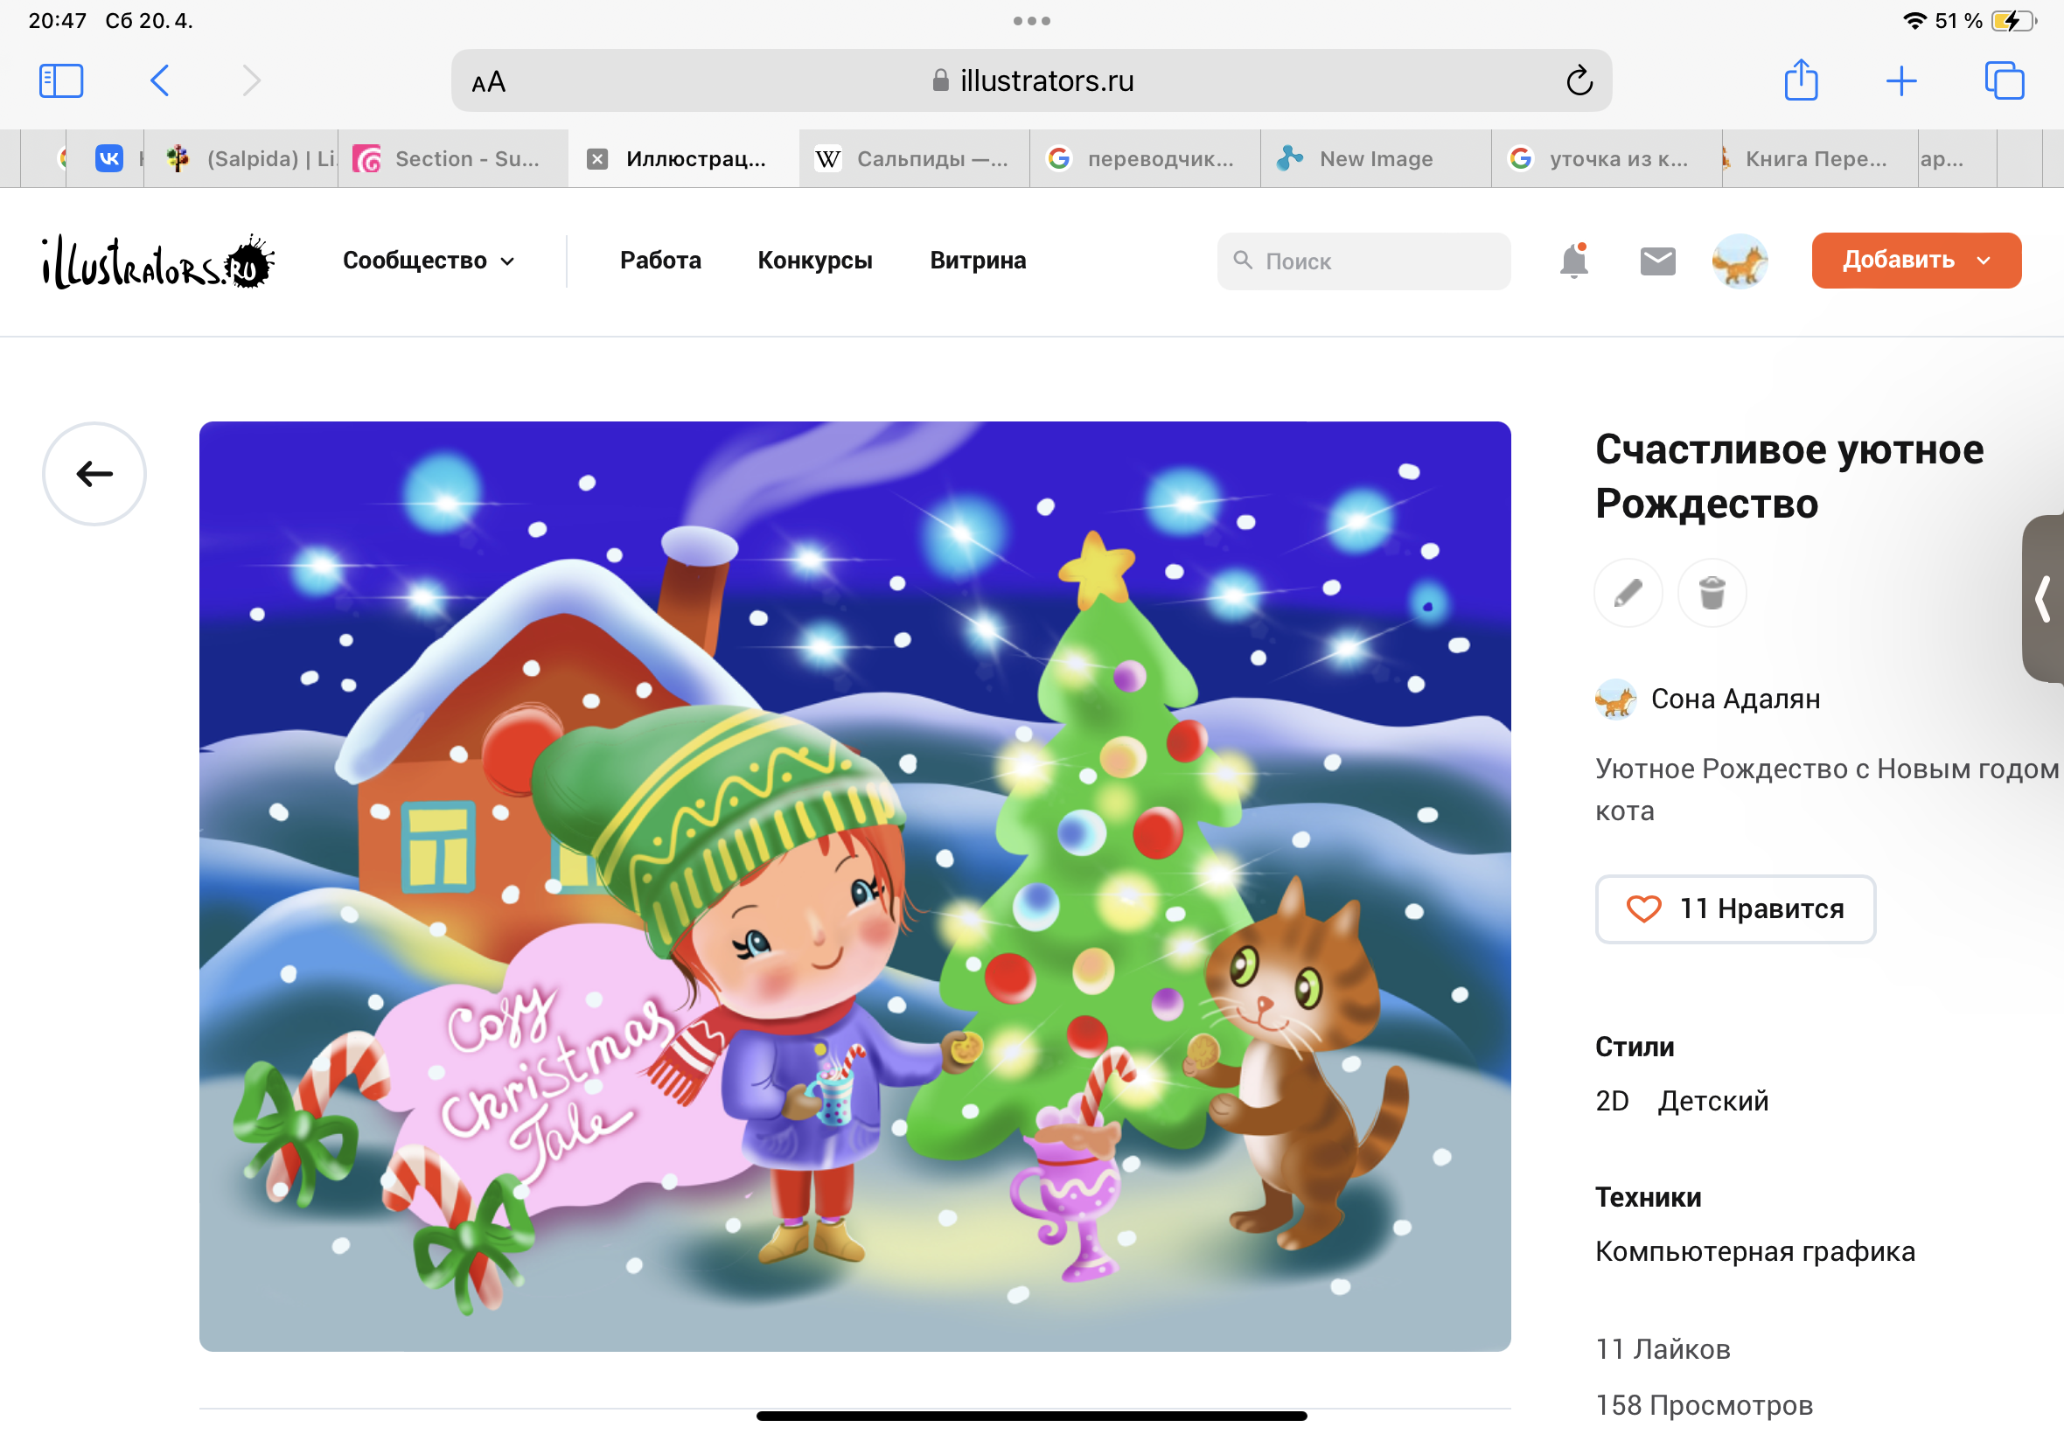Reload the page with the refresh icon
2064x1434 pixels.
[1579, 80]
